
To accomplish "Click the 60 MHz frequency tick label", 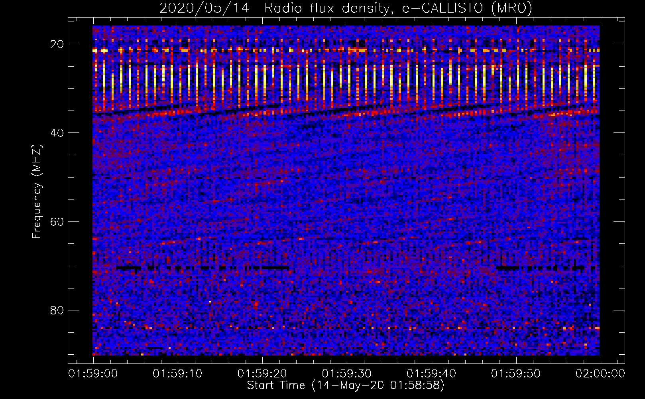I will click(x=57, y=221).
